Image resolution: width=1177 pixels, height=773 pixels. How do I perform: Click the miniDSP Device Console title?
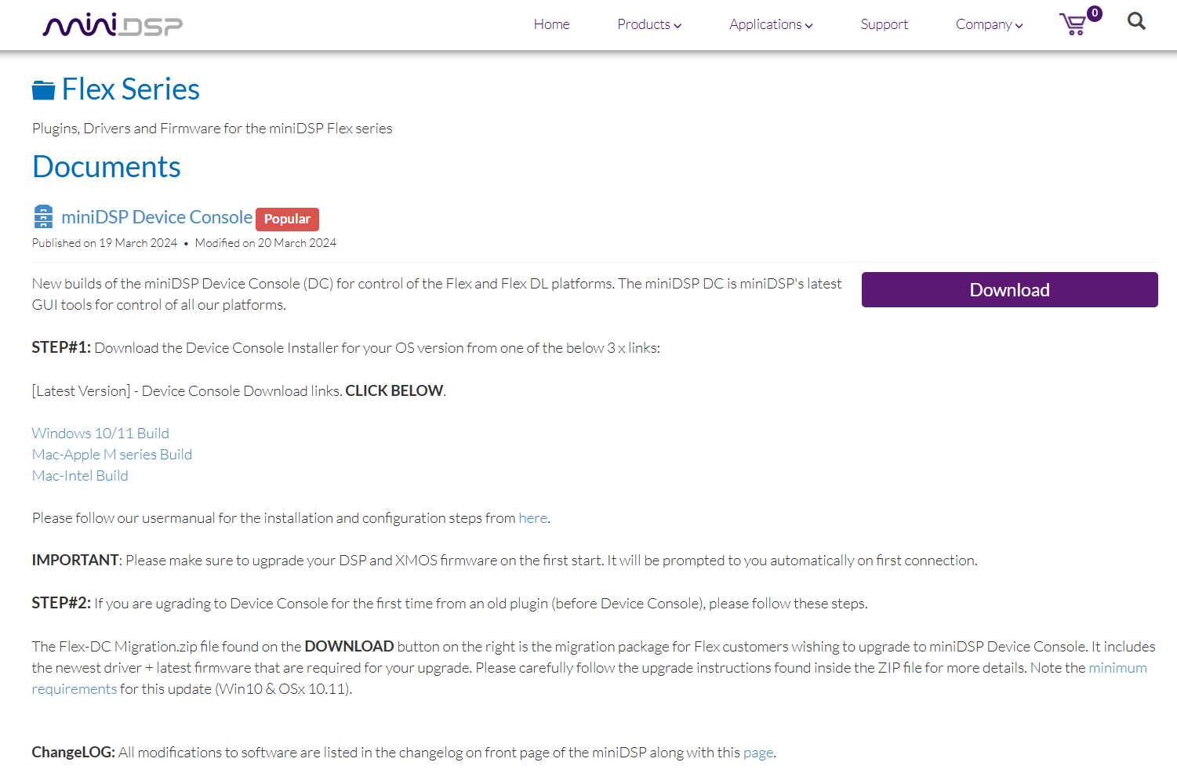point(157,217)
